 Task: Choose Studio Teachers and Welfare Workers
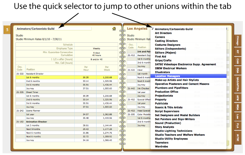(180, 135)
